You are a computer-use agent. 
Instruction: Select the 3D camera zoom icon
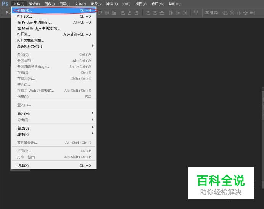click(x=253, y=13)
